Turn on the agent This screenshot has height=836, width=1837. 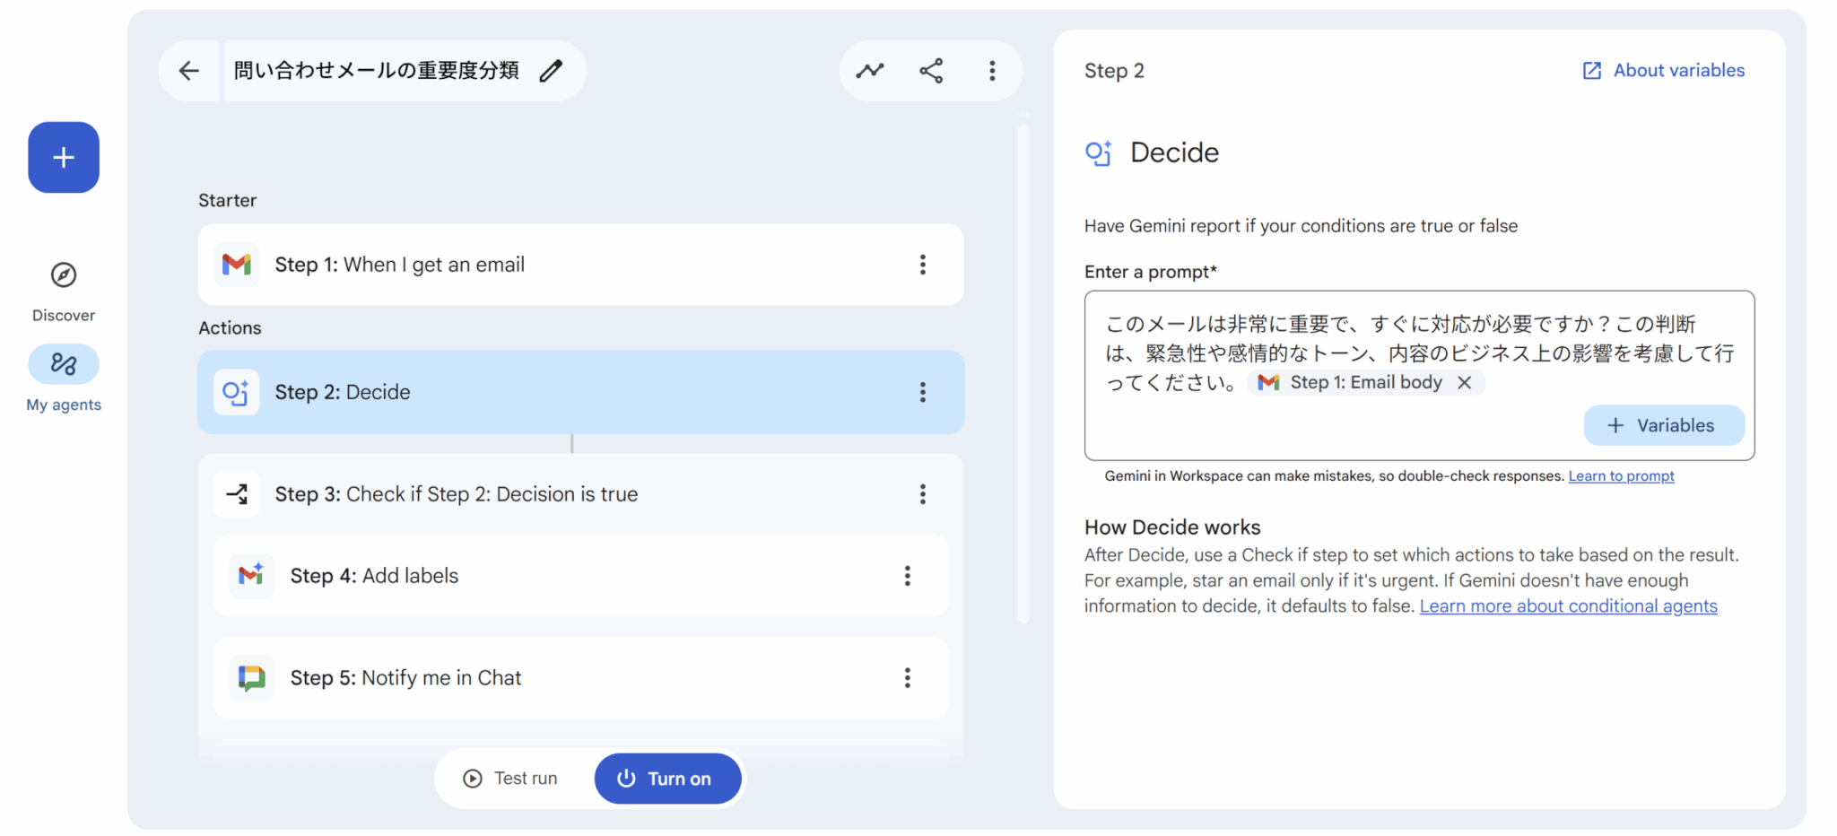[x=667, y=779]
